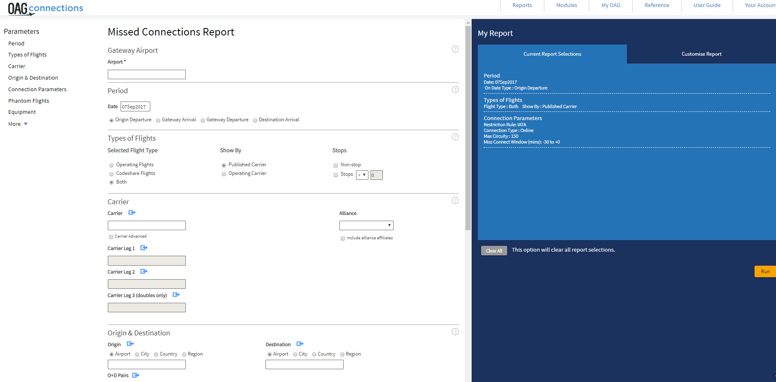
Task: Open the Stops comparison operator dropdown
Action: pyautogui.click(x=362, y=175)
